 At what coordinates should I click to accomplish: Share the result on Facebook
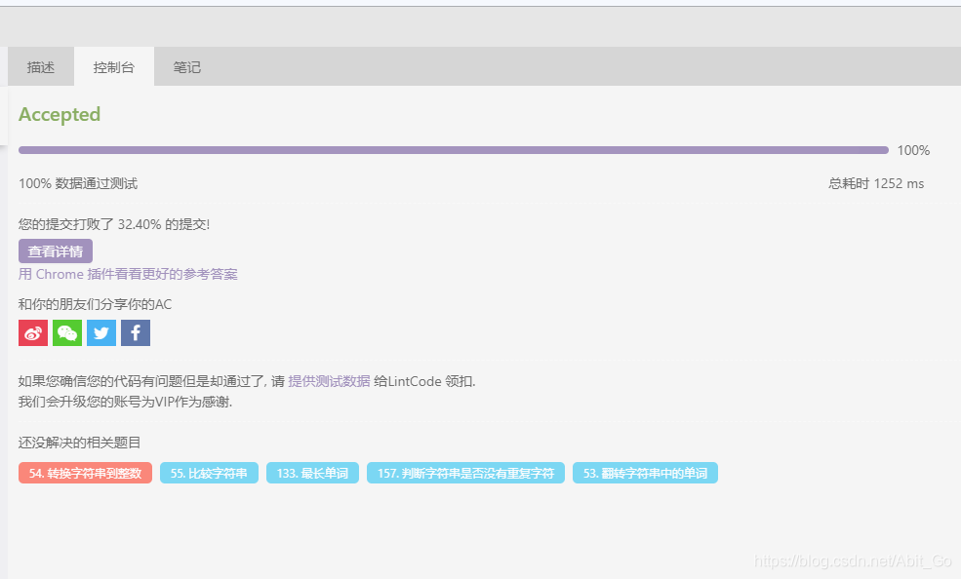[136, 333]
